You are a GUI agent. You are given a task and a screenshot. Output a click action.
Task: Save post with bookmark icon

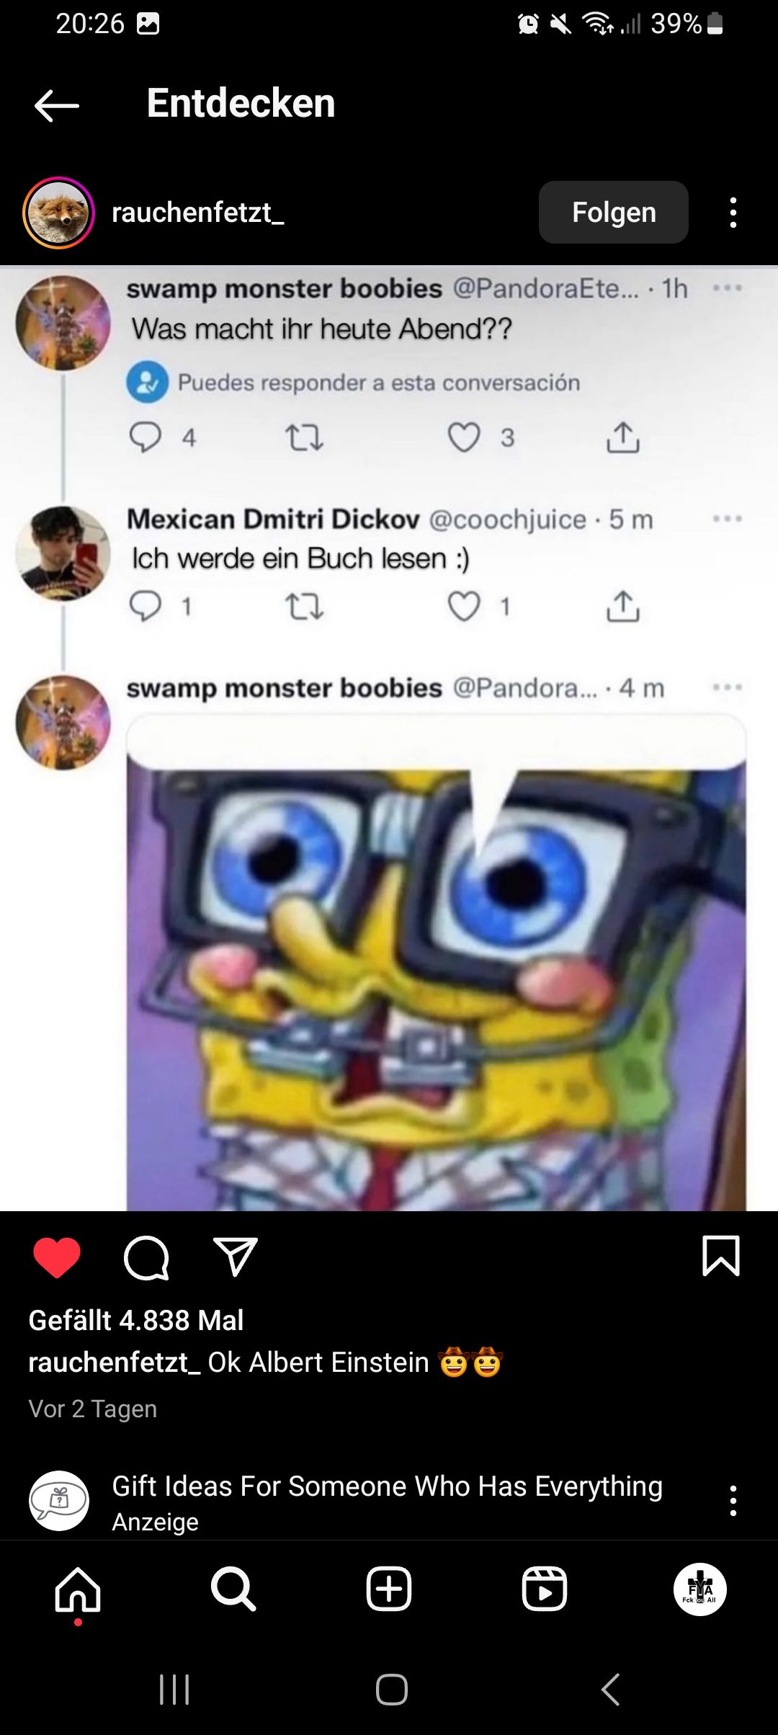click(x=720, y=1256)
